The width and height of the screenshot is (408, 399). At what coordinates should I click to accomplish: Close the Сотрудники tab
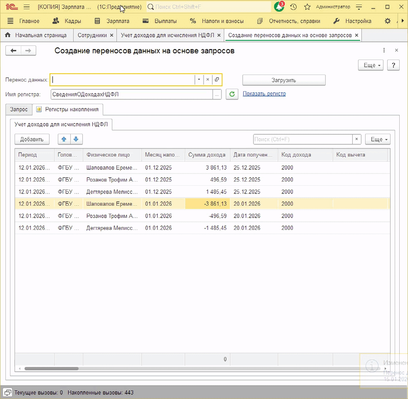click(x=112, y=35)
